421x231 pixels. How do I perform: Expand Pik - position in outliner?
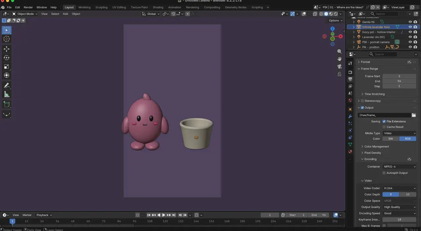(x=354, y=47)
